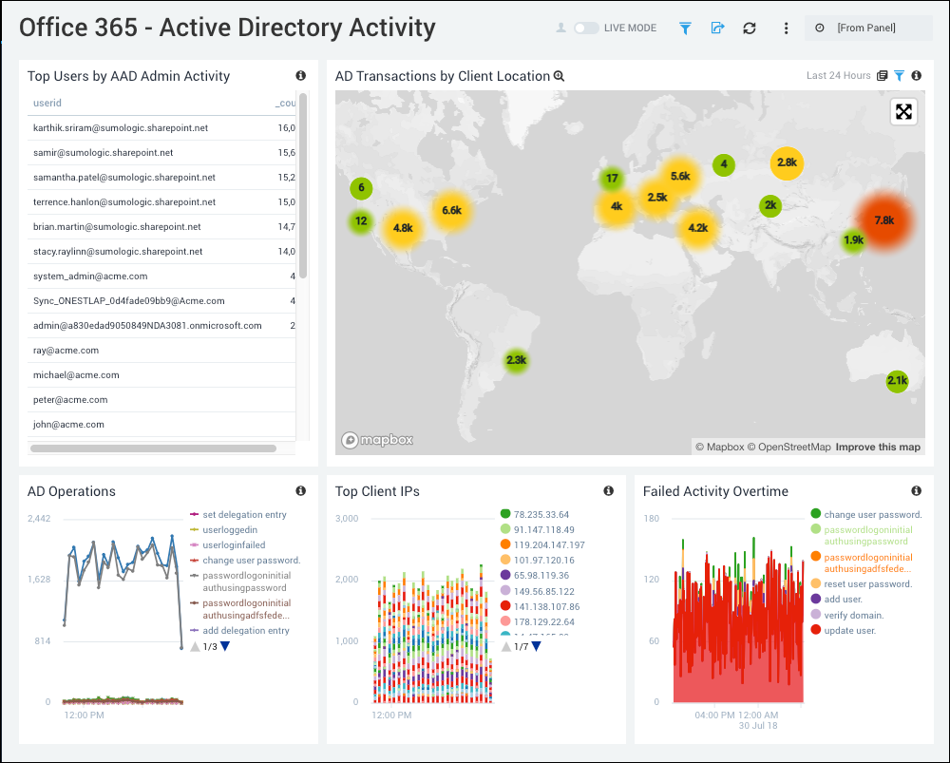Click next page arrow on Top Client IPs legend
This screenshot has height=763, width=950.
point(538,645)
